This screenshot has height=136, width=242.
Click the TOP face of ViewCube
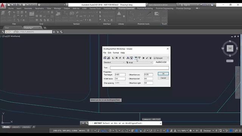coord(230,48)
